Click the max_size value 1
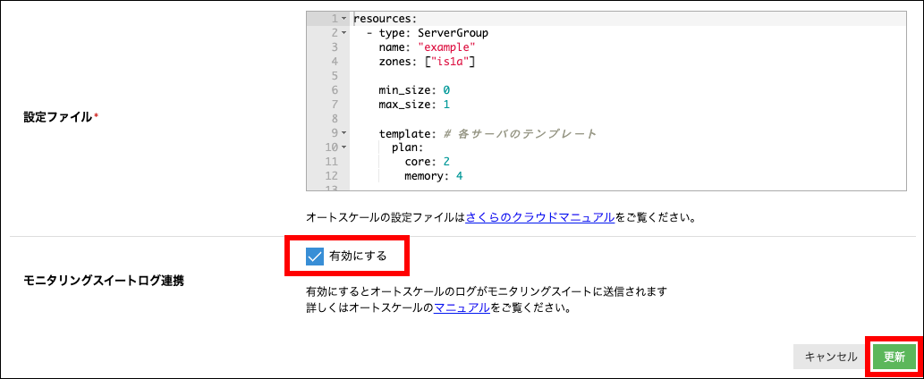 coord(446,105)
